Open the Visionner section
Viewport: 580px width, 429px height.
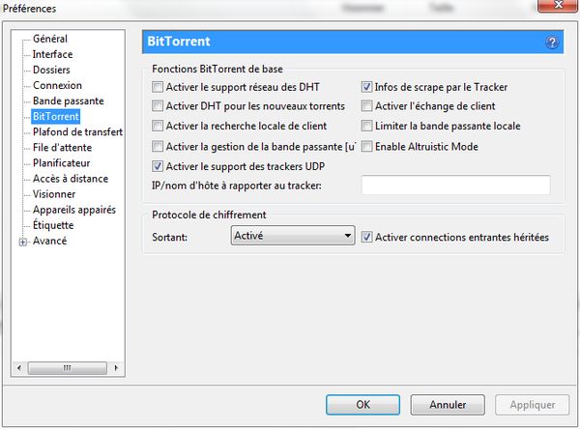54,194
